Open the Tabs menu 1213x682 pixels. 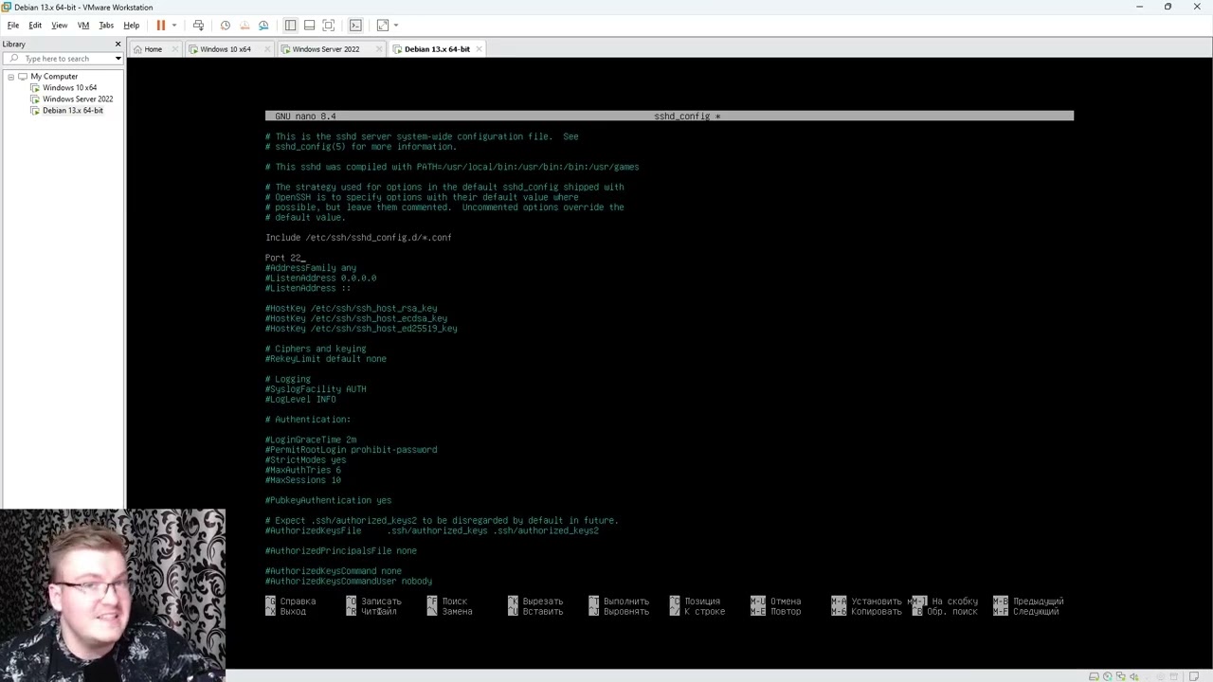coord(106,25)
